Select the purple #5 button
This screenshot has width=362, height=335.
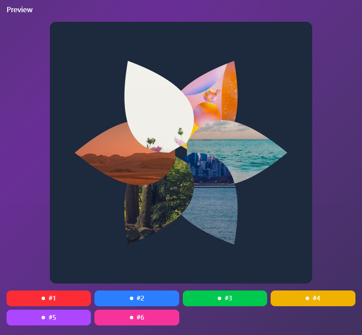49,318
